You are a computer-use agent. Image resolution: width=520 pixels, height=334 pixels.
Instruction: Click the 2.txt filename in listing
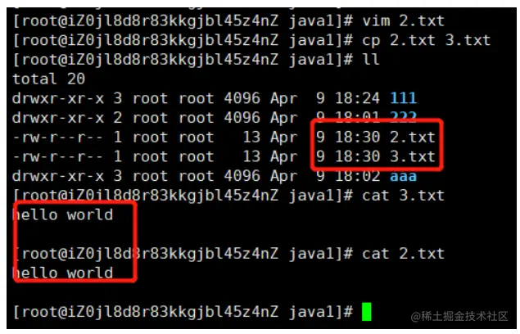(x=412, y=137)
